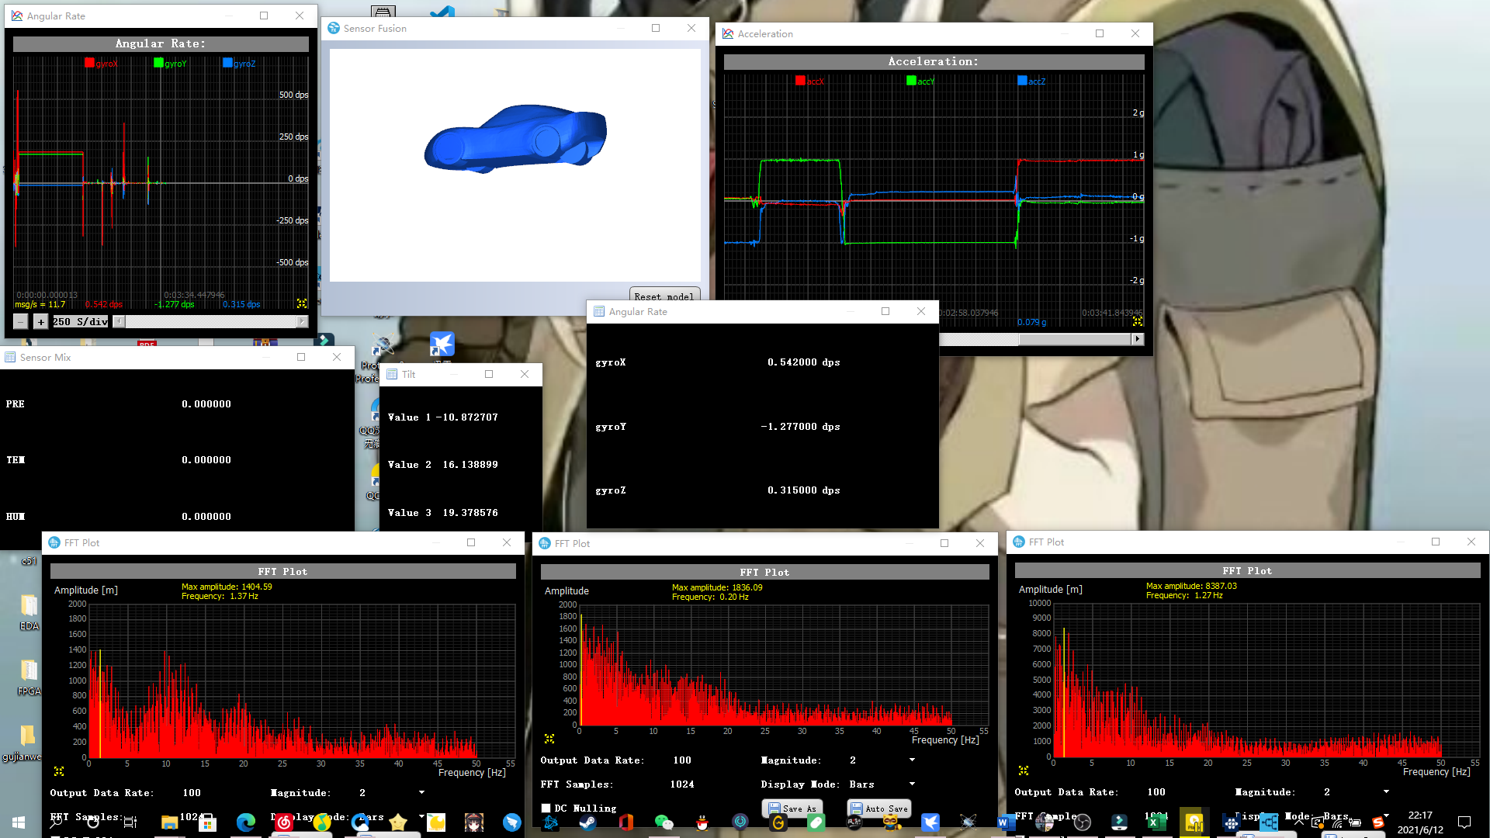
Task: Open Battle.net taskbar icon
Action: click(550, 822)
